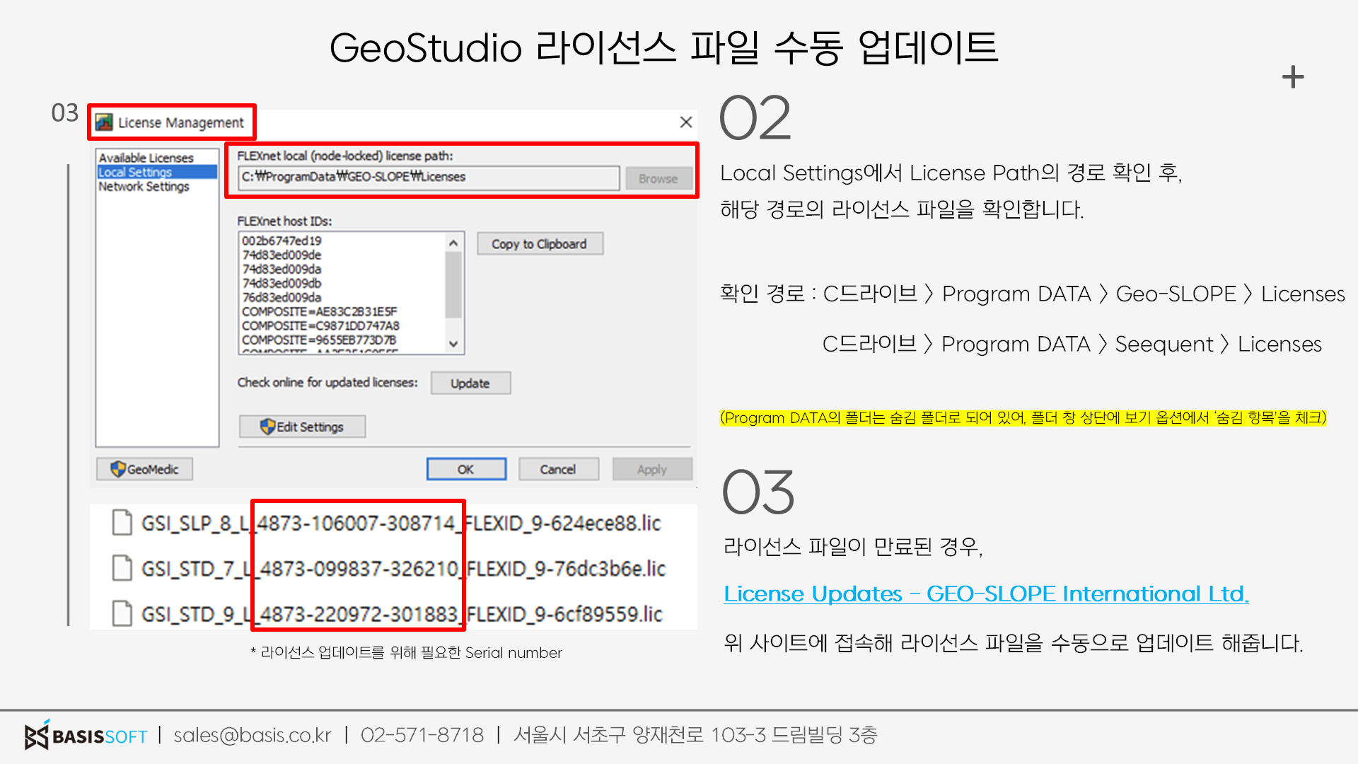1358x764 pixels.
Task: Open License Updates GEO-SLOPE International link
Action: click(986, 594)
